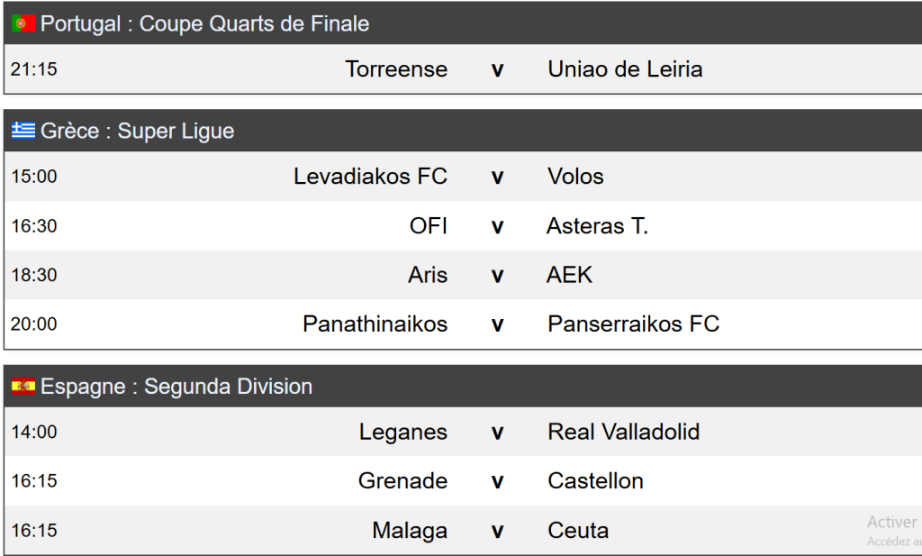
Task: Open the Leganes team link
Action: click(403, 432)
